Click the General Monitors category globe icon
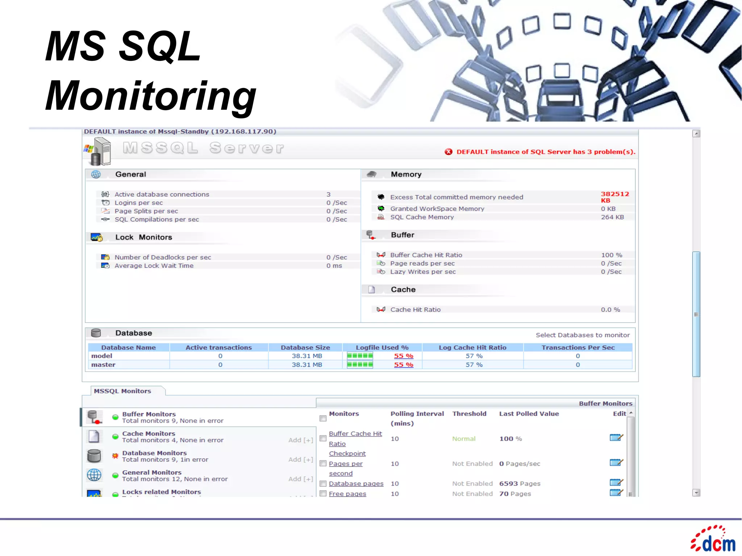This screenshot has height=556, width=742. pos(94,475)
